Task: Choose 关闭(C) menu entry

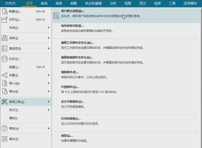Action: pos(26,28)
